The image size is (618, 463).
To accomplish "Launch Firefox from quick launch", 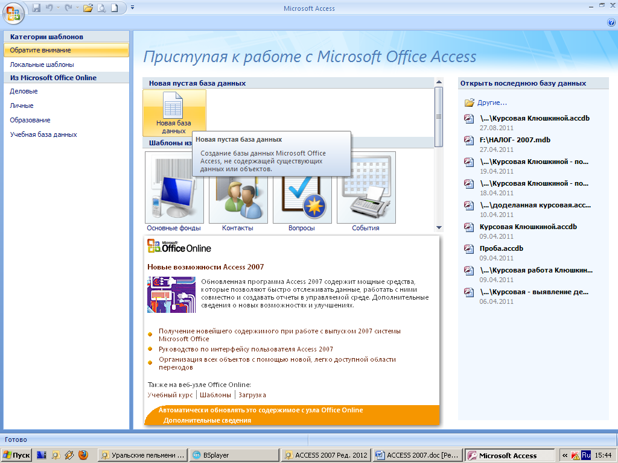I will pyautogui.click(x=83, y=455).
